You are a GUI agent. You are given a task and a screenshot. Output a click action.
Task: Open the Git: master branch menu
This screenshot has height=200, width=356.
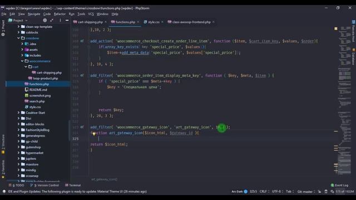(306, 192)
